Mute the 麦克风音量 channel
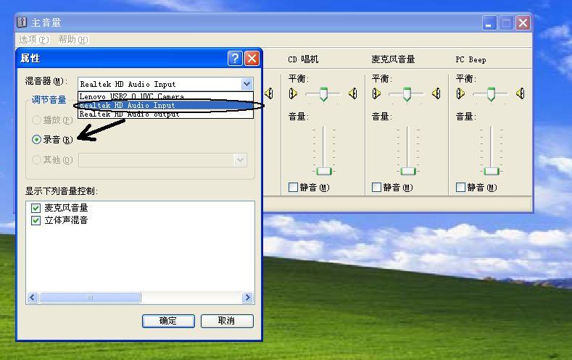Viewport: 572px width, 360px height. click(376, 188)
